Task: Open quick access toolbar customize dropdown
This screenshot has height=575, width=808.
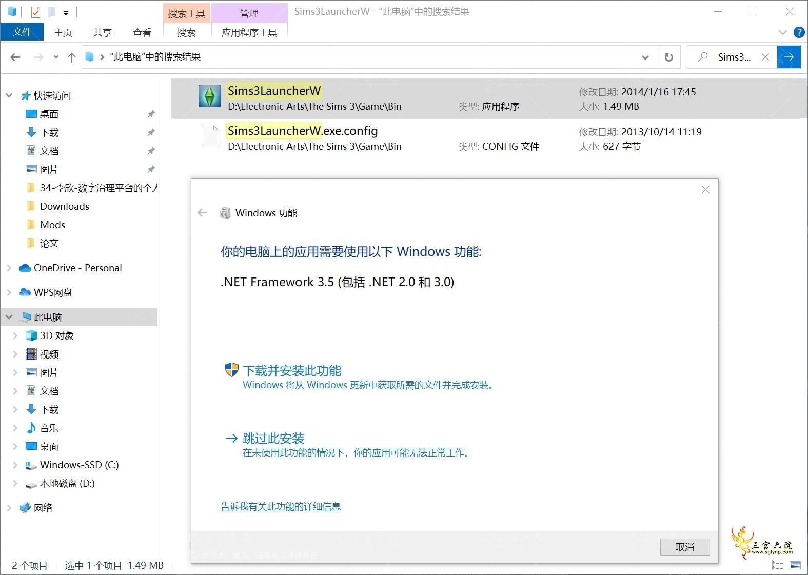Action: 66,13
